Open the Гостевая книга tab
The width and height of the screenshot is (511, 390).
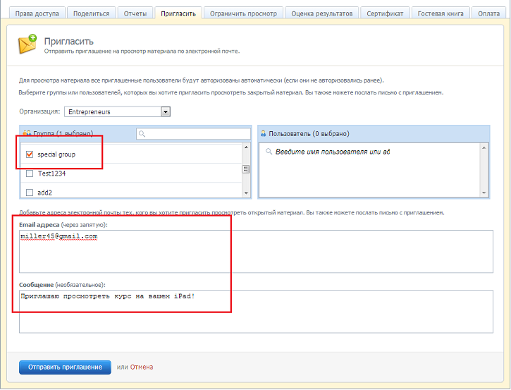click(x=441, y=13)
